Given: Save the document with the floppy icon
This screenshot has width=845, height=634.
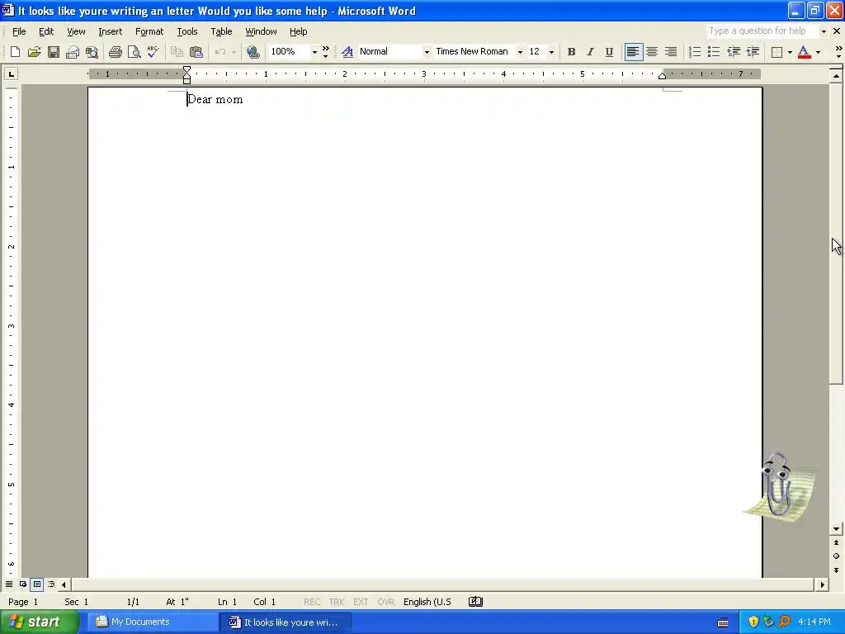Looking at the screenshot, I should tap(54, 52).
